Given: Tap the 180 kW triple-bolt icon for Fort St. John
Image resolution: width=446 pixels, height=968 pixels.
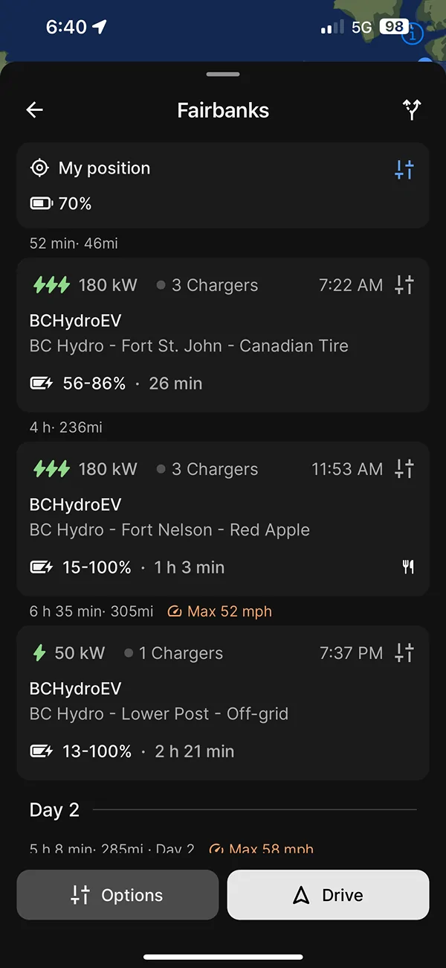Looking at the screenshot, I should [x=51, y=284].
